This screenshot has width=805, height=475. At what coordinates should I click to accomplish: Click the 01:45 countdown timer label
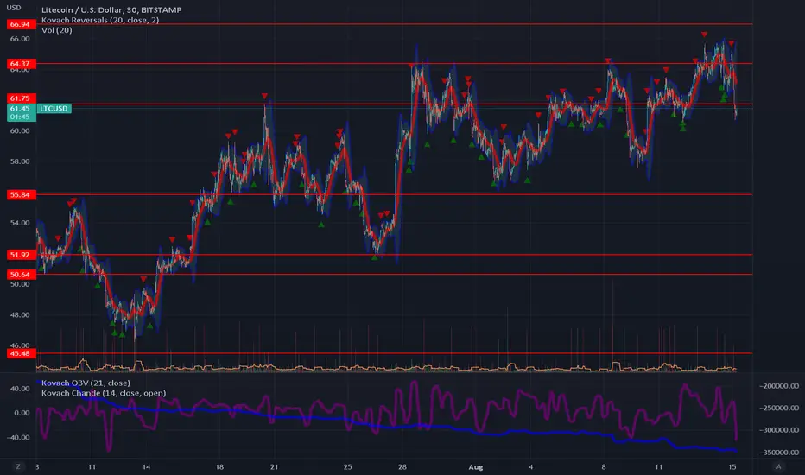[21, 117]
